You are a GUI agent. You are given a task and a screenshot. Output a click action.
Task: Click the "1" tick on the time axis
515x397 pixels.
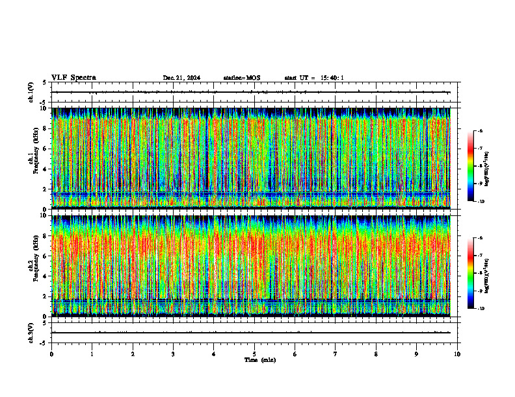click(92, 354)
